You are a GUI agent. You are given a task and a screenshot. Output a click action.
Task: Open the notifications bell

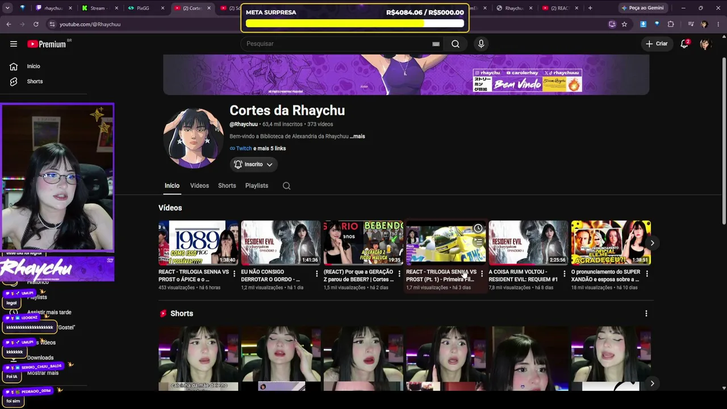click(x=684, y=44)
